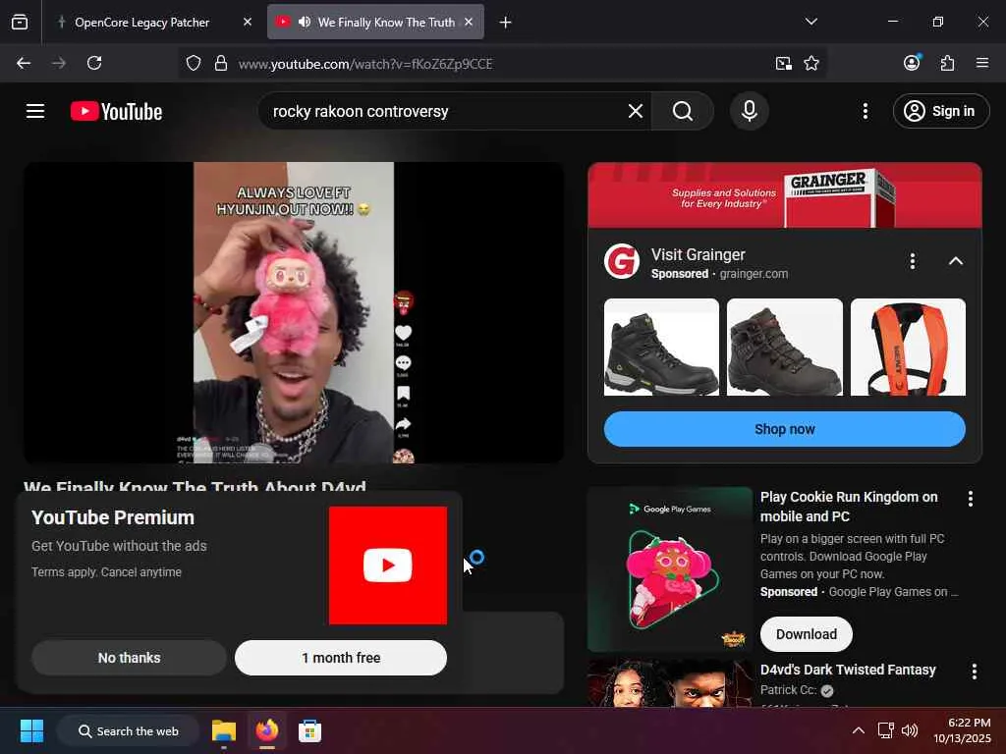Open the second brown boot product
Viewport: 1006px width, 754px height.
tap(785, 347)
